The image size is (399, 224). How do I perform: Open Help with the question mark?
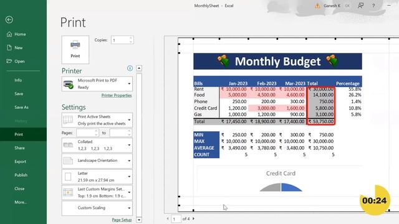pyautogui.click(x=373, y=6)
